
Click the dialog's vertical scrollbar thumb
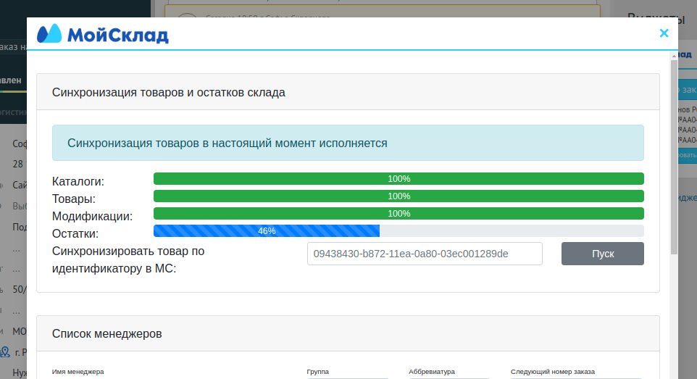pyautogui.click(x=674, y=157)
